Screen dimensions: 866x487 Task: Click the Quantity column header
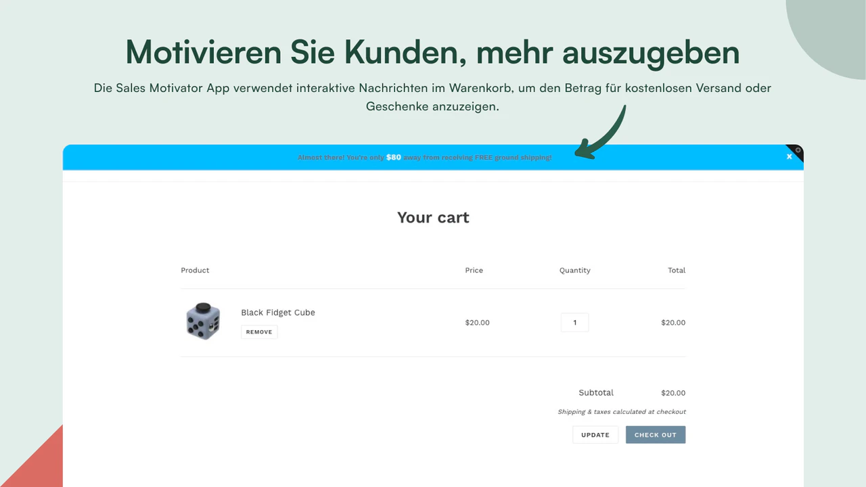point(575,271)
